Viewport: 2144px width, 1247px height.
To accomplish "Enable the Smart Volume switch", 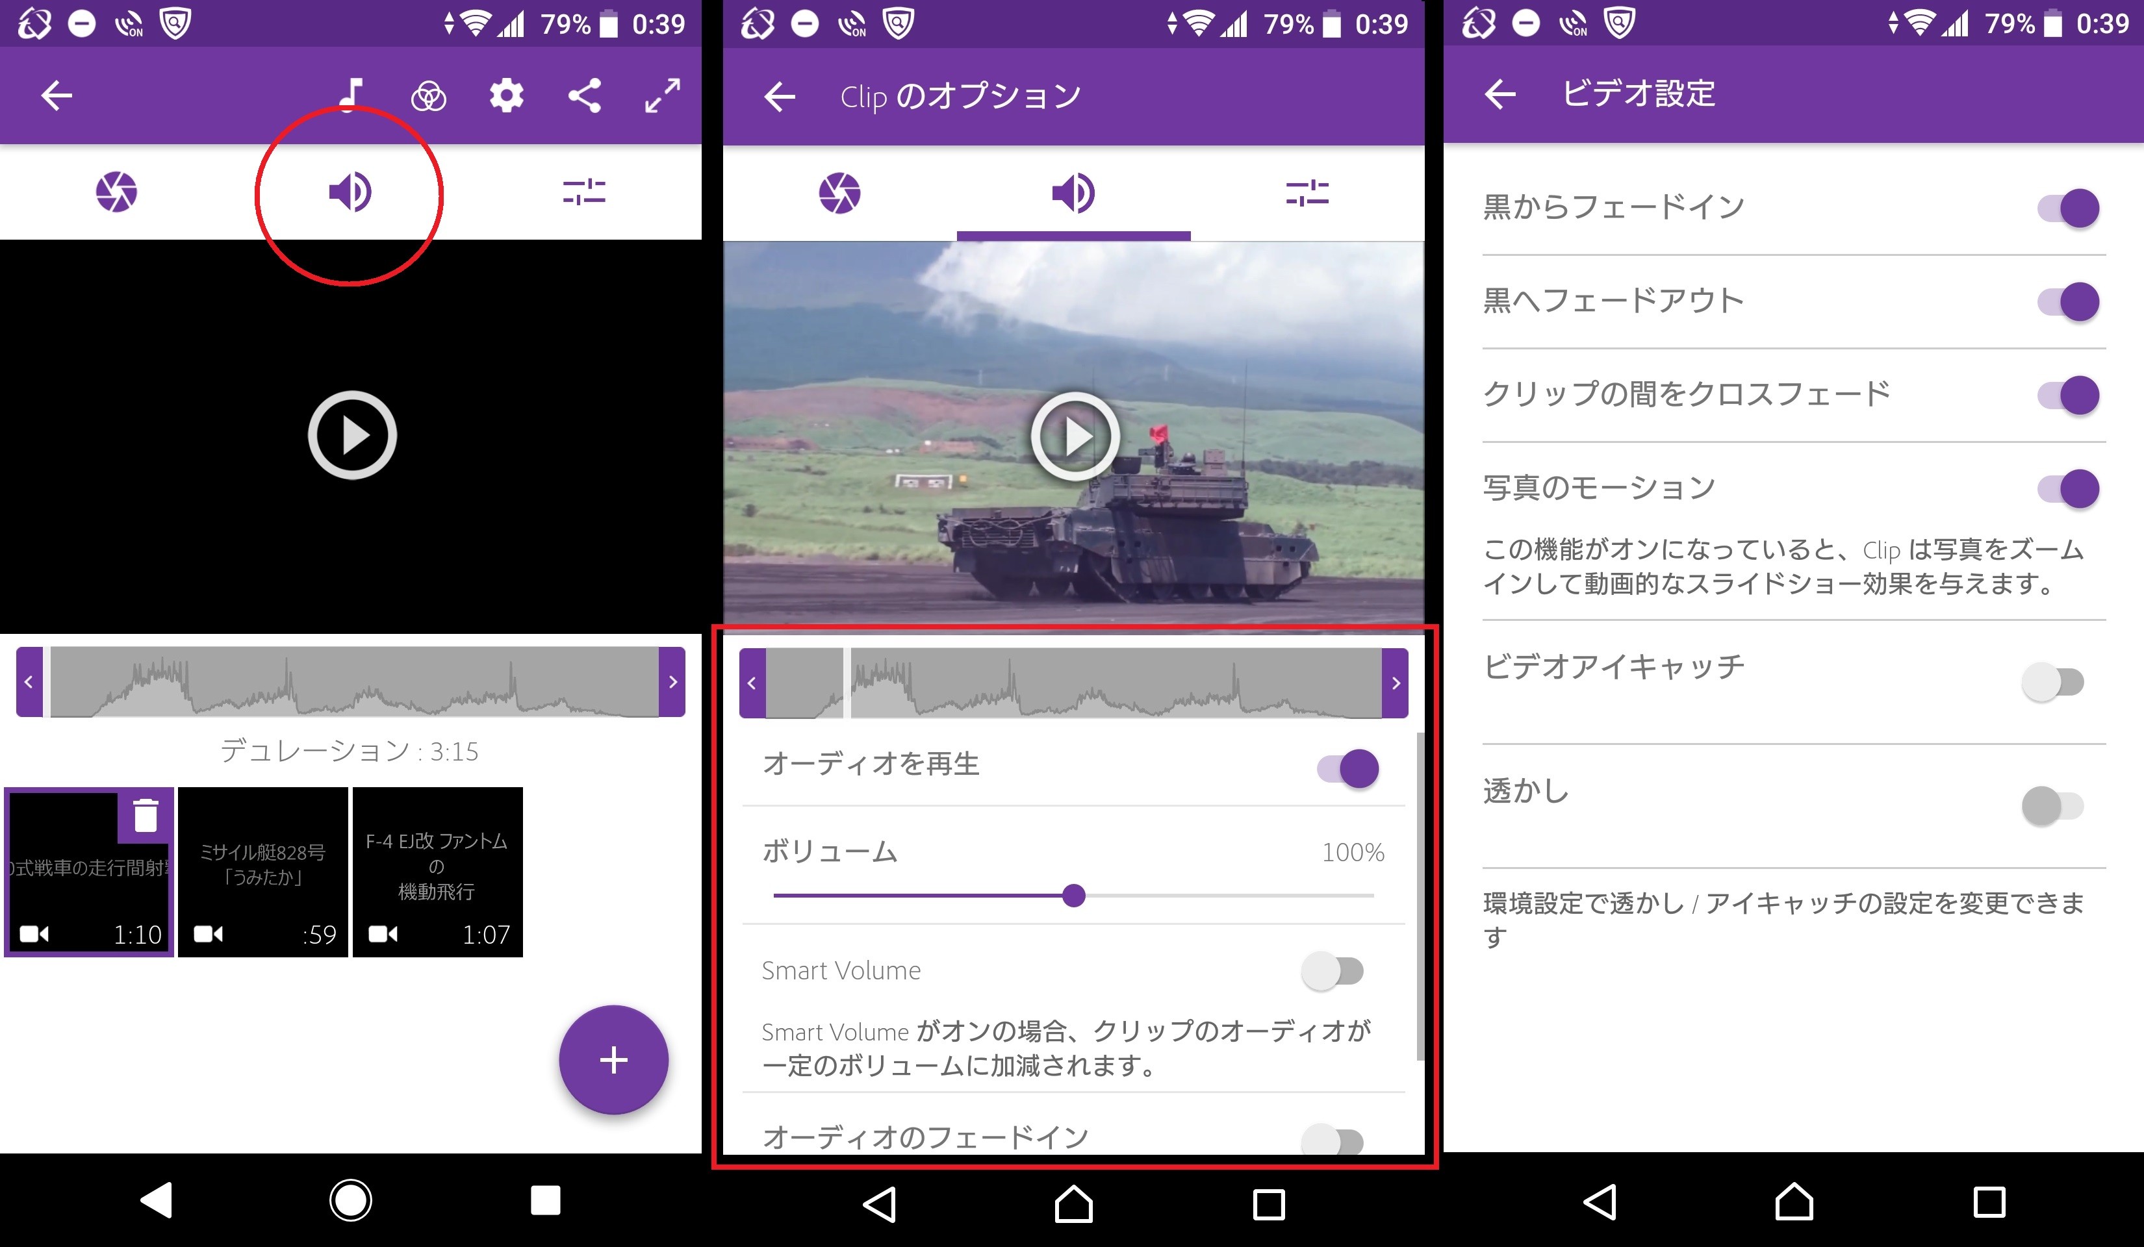I will 1333,970.
